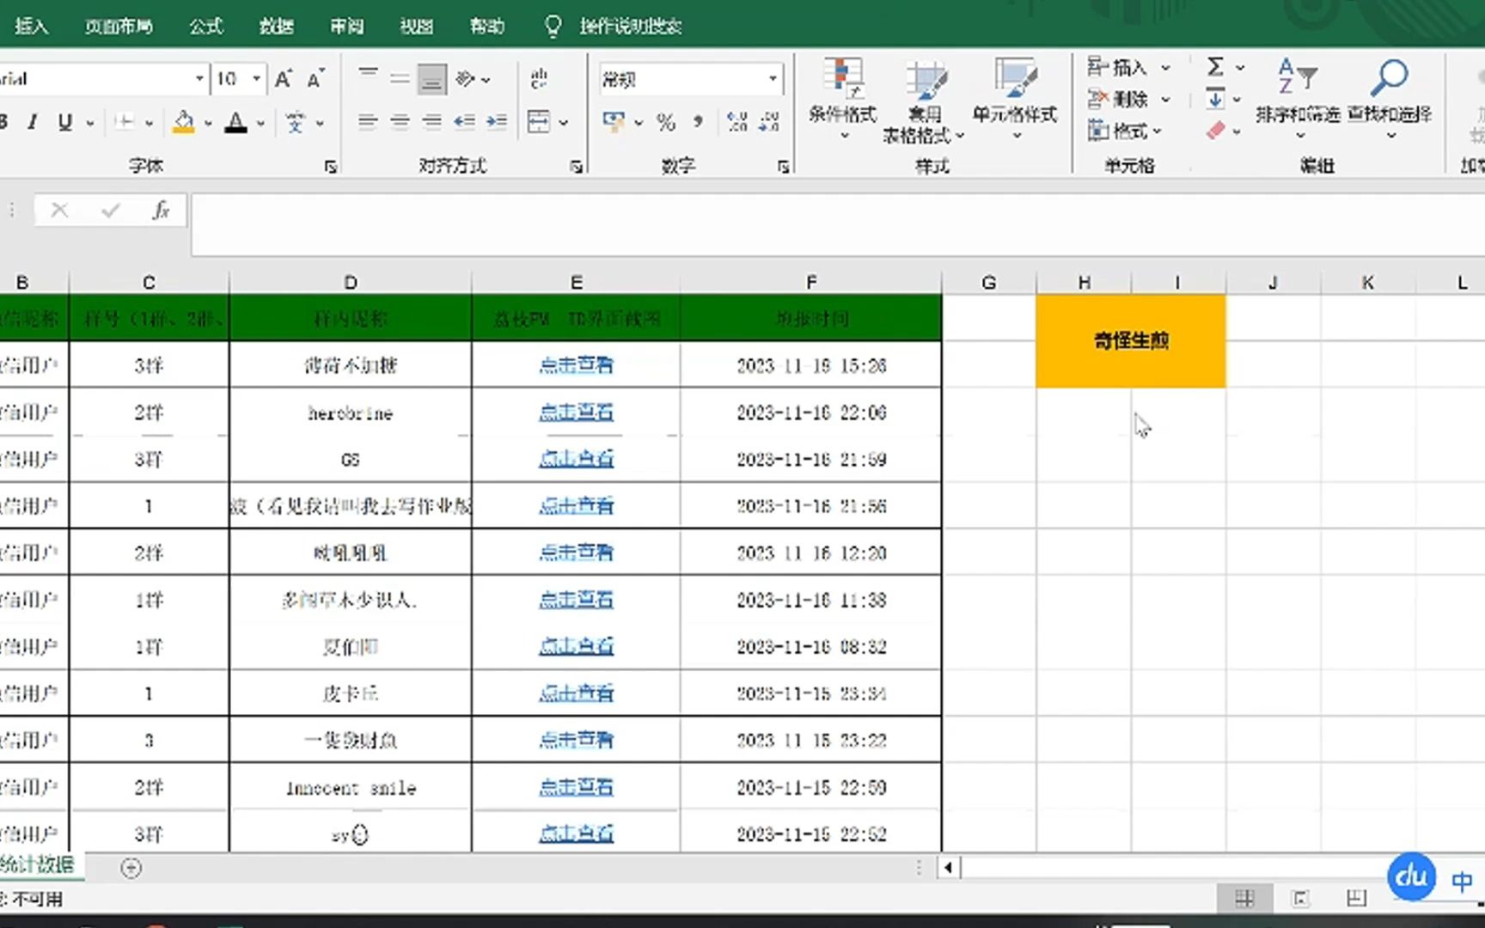
Task: Open Font settings dialog launcher
Action: [x=331, y=167]
